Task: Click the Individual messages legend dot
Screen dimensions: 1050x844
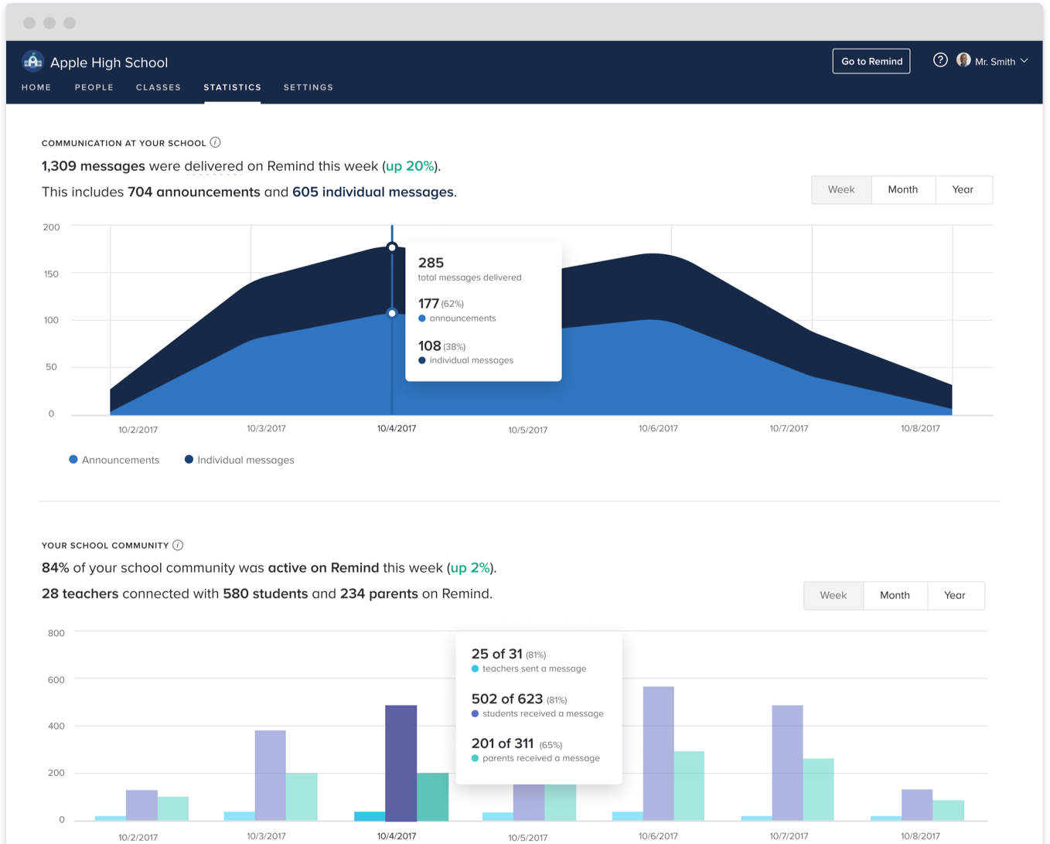Action: tap(189, 459)
